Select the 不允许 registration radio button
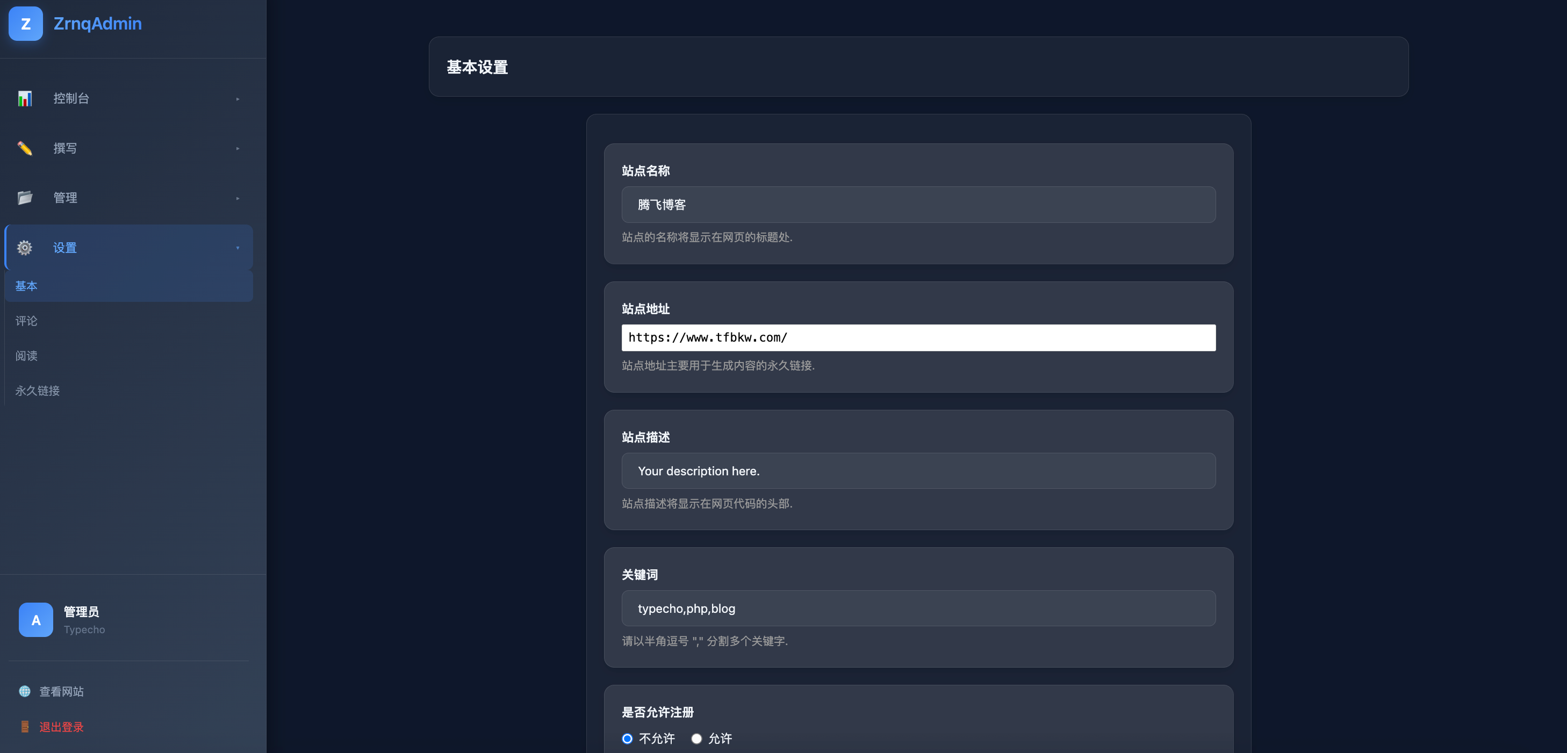The width and height of the screenshot is (1567, 753). pos(627,738)
